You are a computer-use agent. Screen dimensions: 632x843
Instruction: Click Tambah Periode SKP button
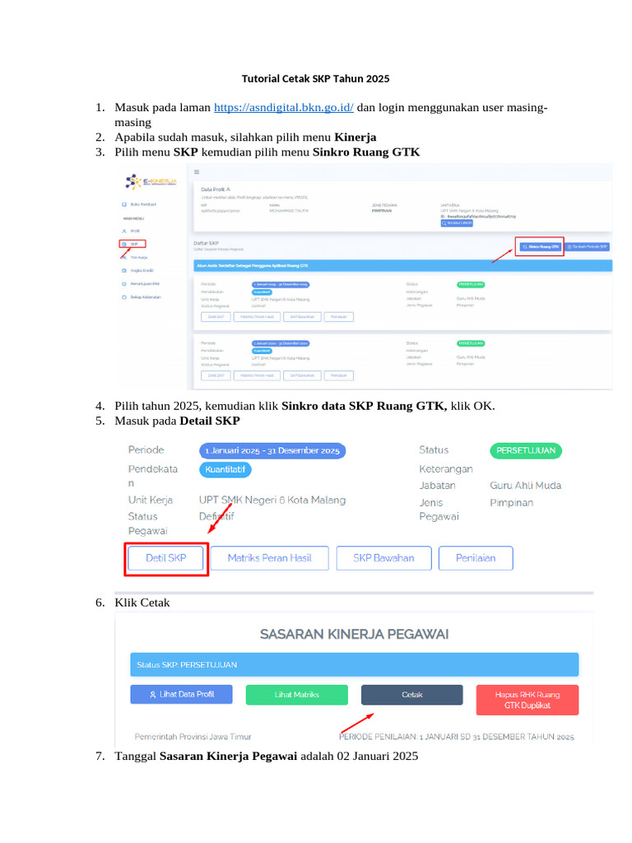[x=588, y=247]
